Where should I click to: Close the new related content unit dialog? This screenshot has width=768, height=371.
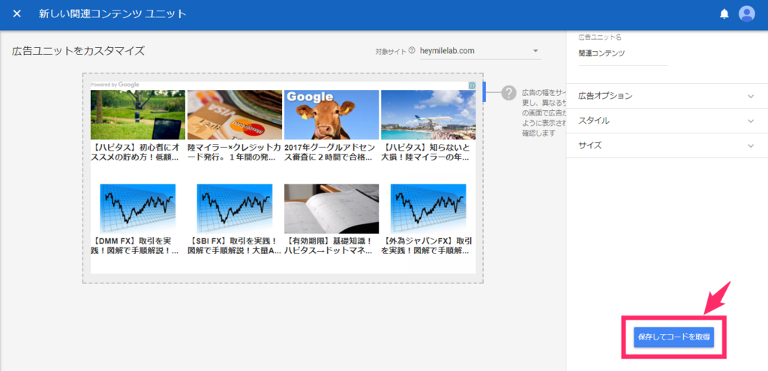click(x=17, y=13)
